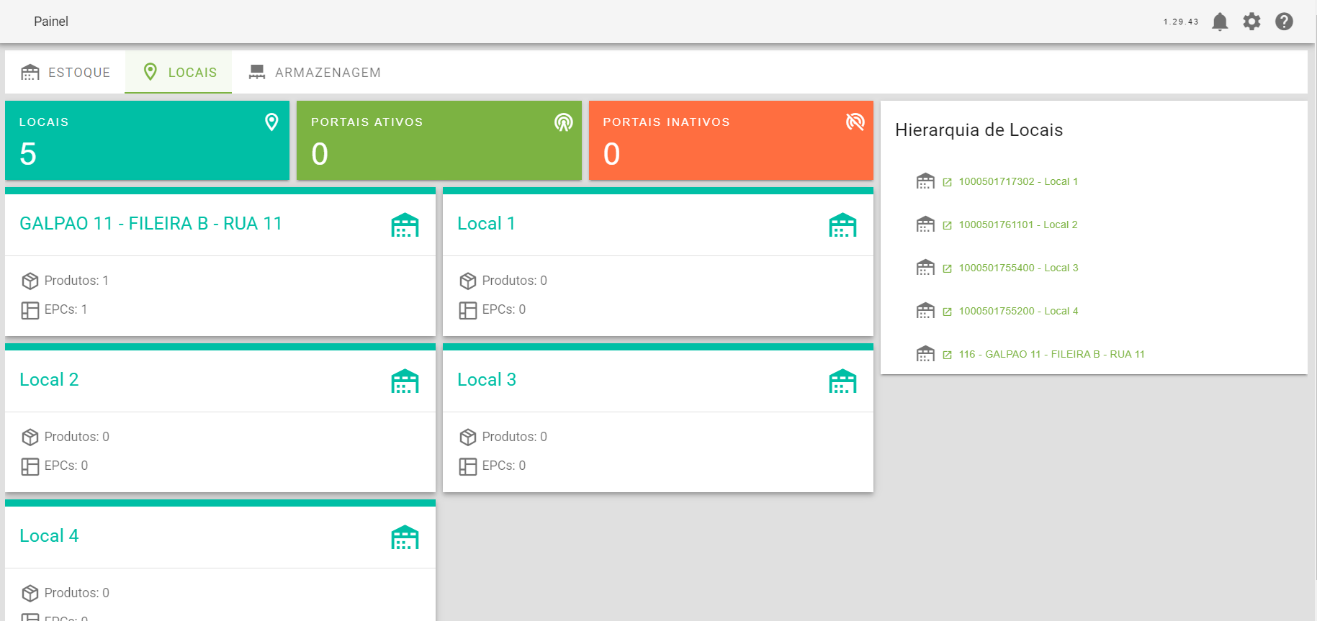Click the EPC grid icon in Local 2 card
1317x621 pixels.
coord(30,466)
